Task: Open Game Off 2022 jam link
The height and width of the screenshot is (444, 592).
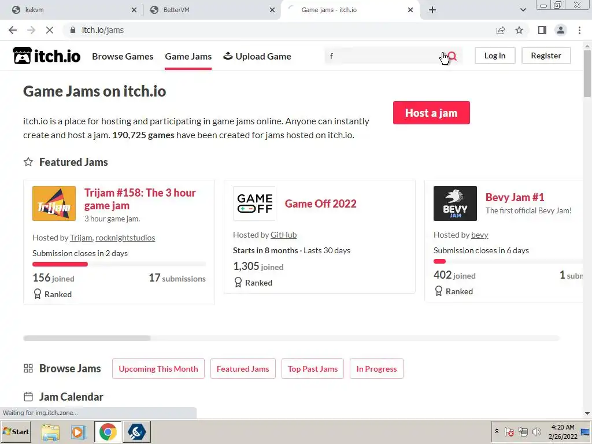Action: coord(320,203)
